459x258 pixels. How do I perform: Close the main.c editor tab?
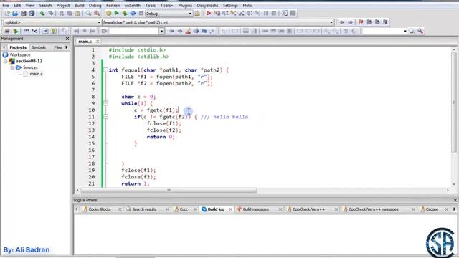click(98, 42)
